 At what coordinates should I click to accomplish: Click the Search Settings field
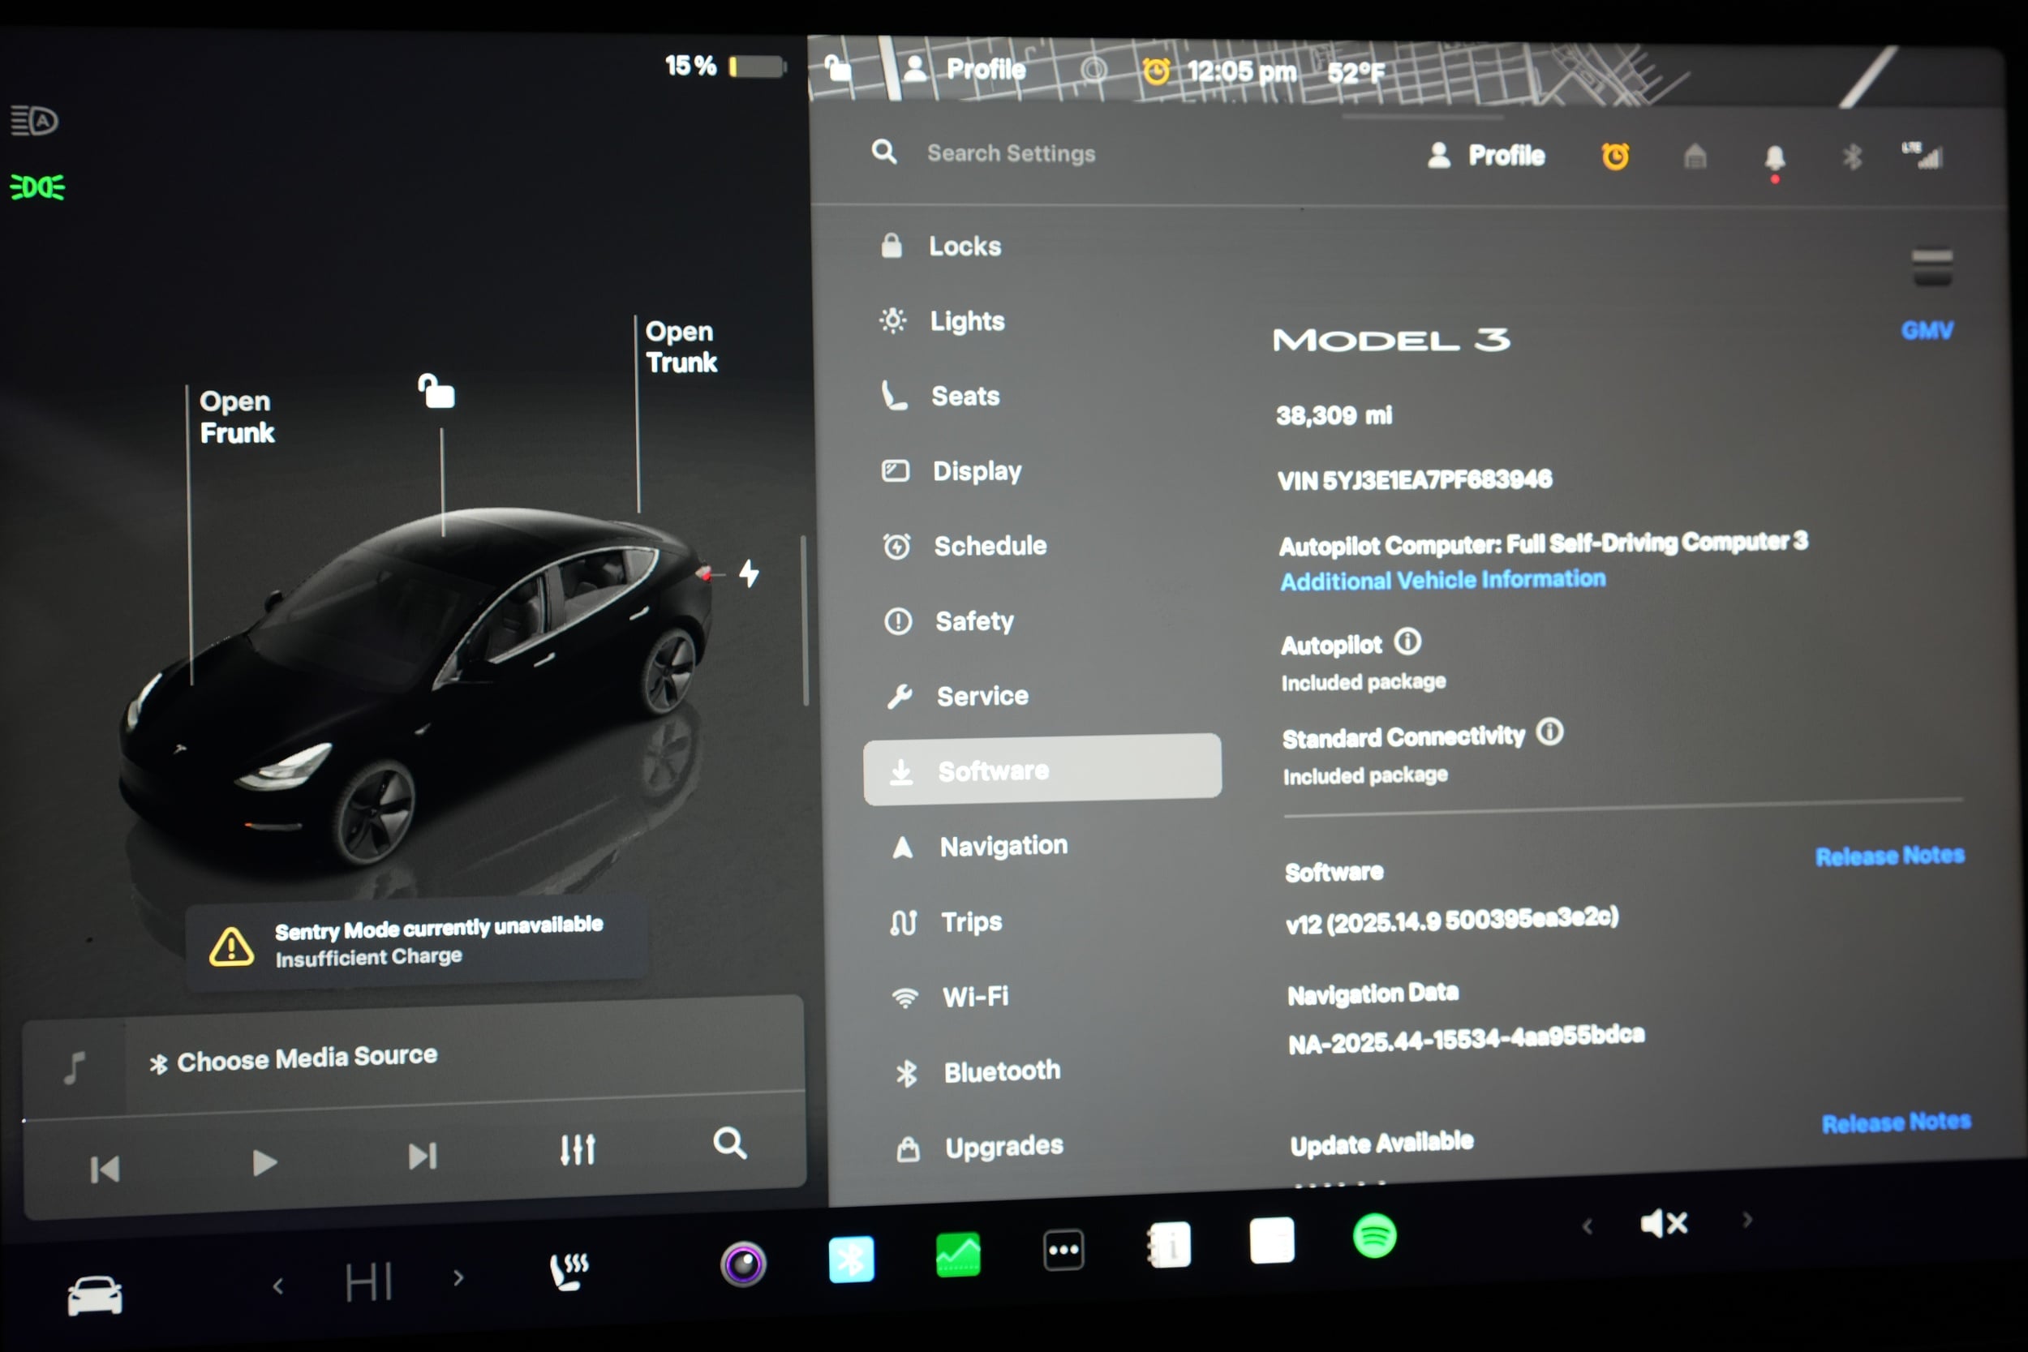tap(1011, 152)
